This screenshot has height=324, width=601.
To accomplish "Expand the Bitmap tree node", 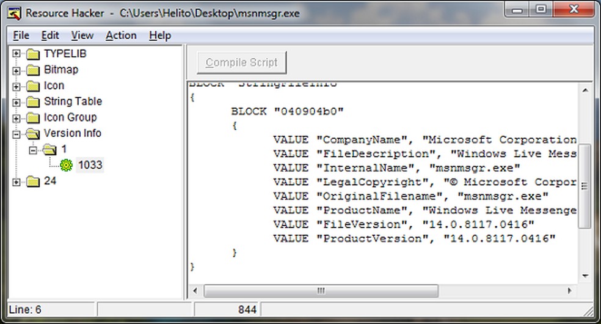I will 16,70.
